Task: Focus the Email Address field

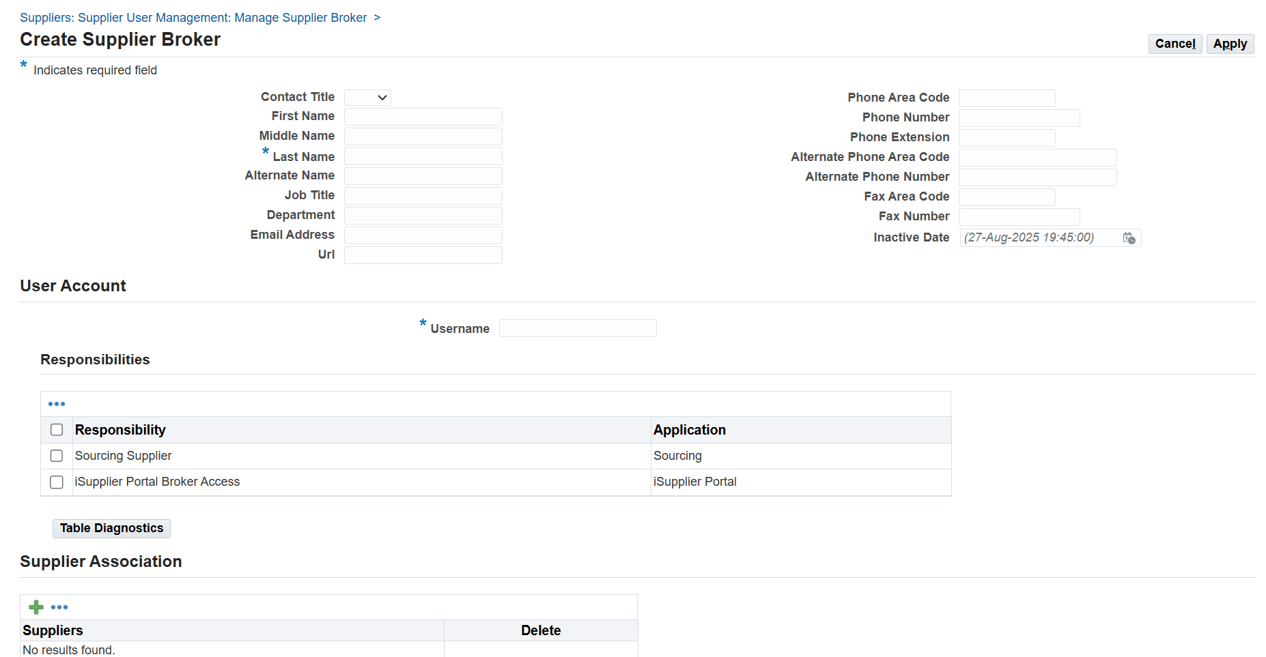Action: [x=423, y=235]
